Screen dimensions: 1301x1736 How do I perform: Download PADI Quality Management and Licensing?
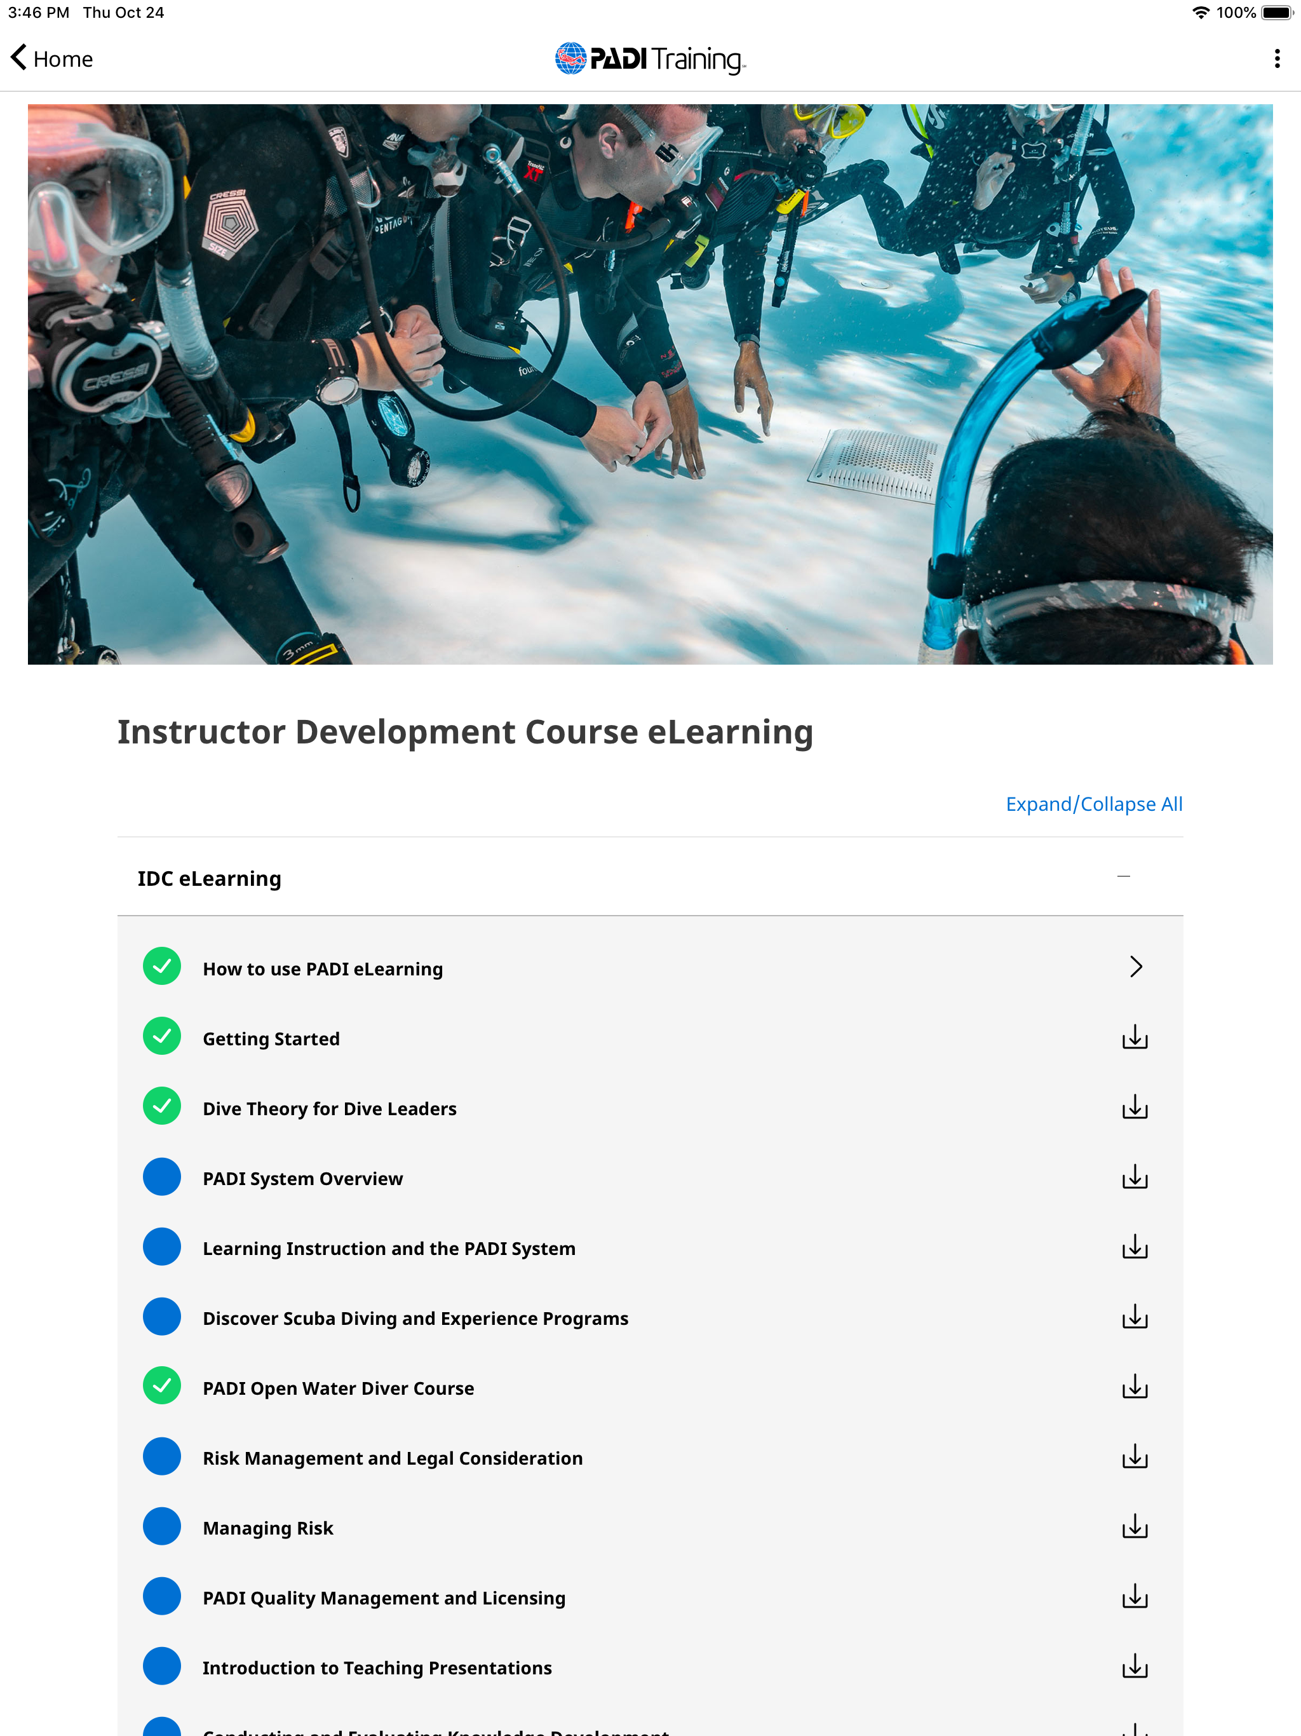(1135, 1596)
